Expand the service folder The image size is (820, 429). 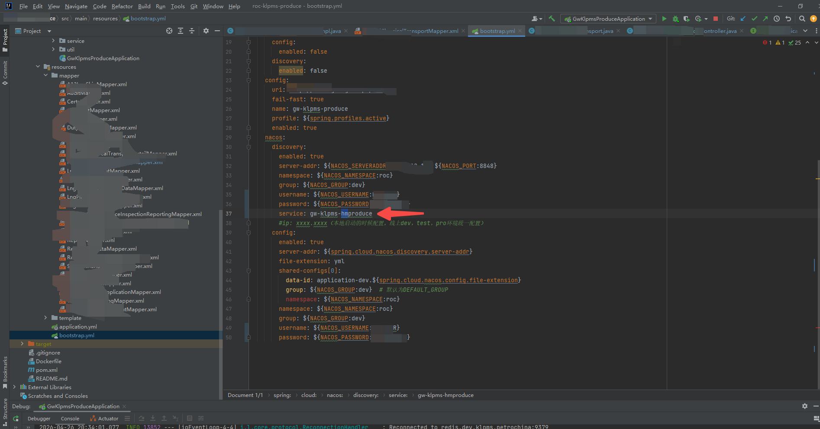[x=53, y=41]
